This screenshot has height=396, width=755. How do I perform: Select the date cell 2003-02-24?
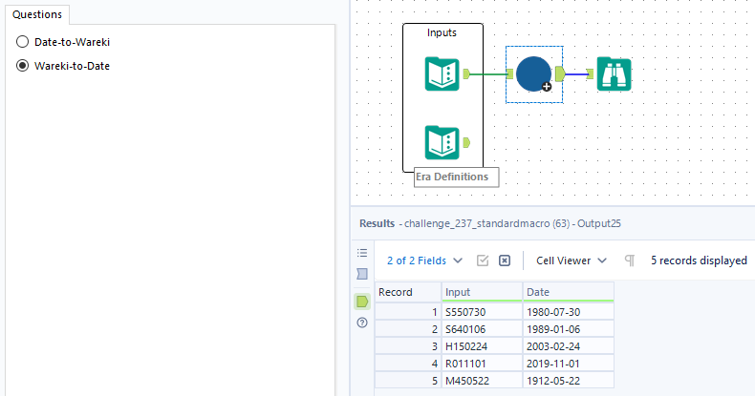(x=569, y=346)
